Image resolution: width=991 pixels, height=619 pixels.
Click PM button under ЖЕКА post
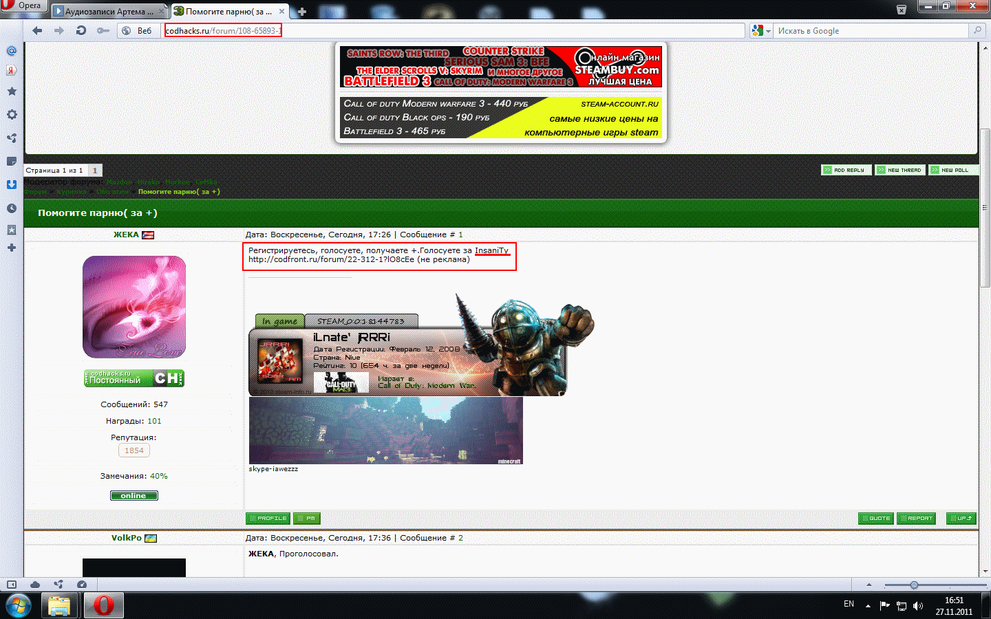tap(307, 519)
